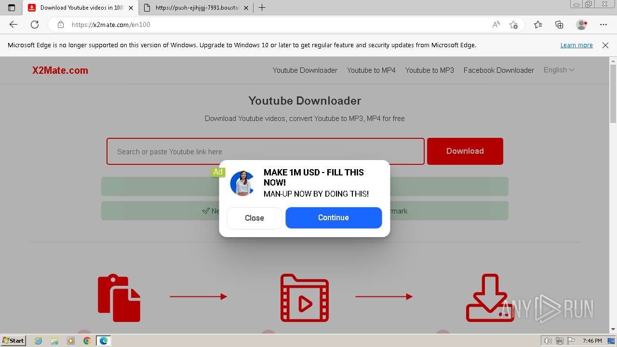Viewport: 617px width, 347px height.
Task: Open tab actions menu icon
Action: point(12,8)
